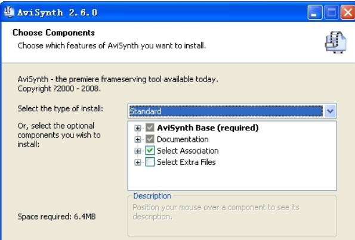Uncheck the Select Association checkbox
This screenshot has width=355, height=240.
coord(150,151)
